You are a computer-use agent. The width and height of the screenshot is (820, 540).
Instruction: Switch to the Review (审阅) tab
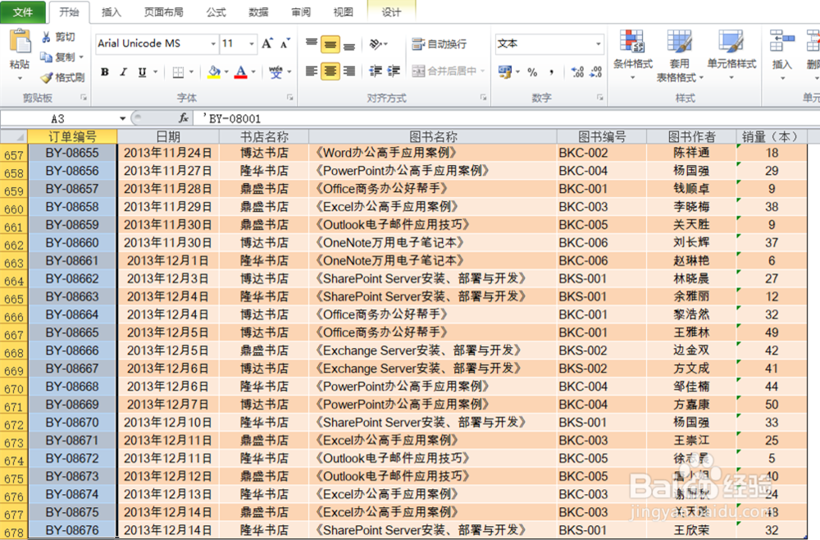pos(301,12)
